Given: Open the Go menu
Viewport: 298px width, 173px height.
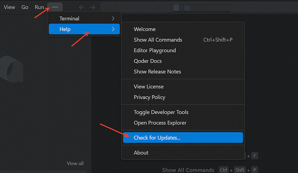Looking at the screenshot, I should (x=25, y=7).
